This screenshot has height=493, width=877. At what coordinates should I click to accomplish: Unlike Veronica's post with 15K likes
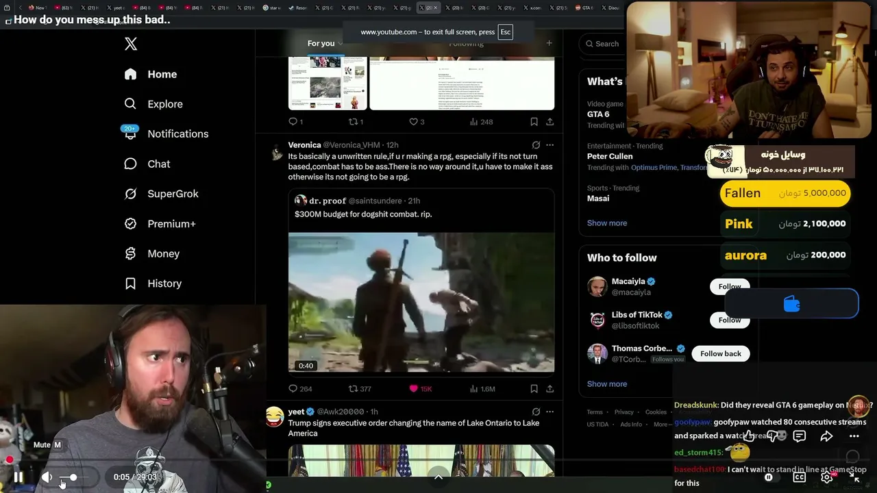[420, 389]
